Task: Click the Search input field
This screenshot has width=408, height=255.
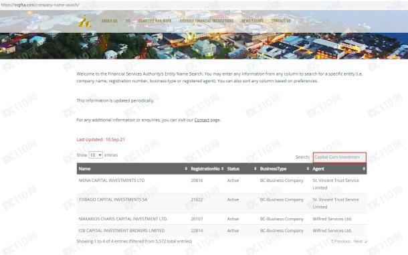Action: click(340, 157)
